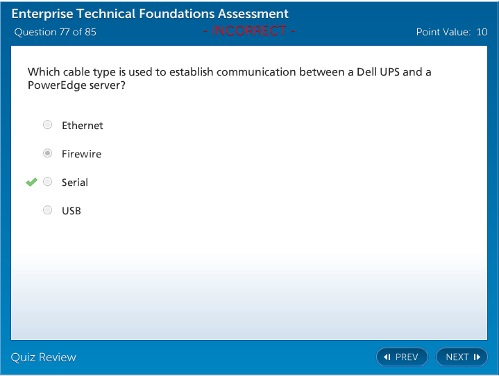The image size is (499, 376).
Task: Advance to the next question with NEXT
Action: (x=462, y=357)
